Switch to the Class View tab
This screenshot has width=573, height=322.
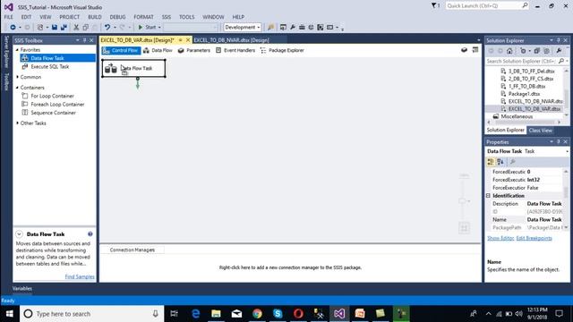click(540, 131)
